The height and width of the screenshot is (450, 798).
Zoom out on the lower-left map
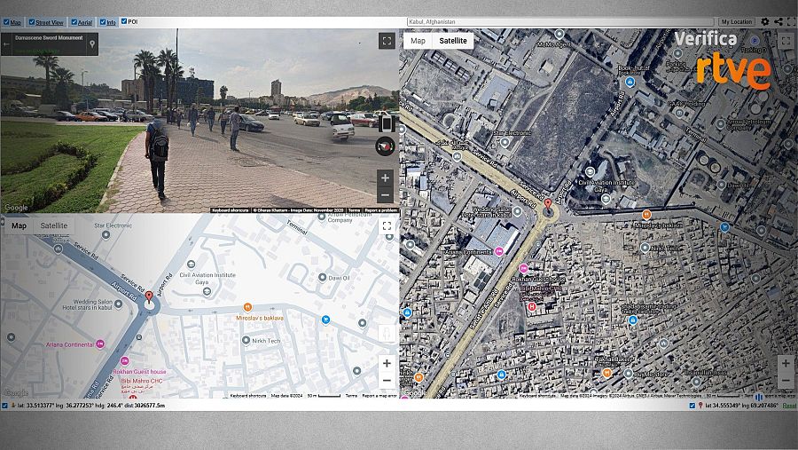pos(387,381)
